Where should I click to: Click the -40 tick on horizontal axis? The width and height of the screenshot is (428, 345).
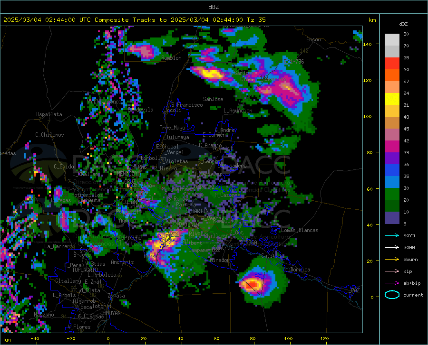[35, 339]
